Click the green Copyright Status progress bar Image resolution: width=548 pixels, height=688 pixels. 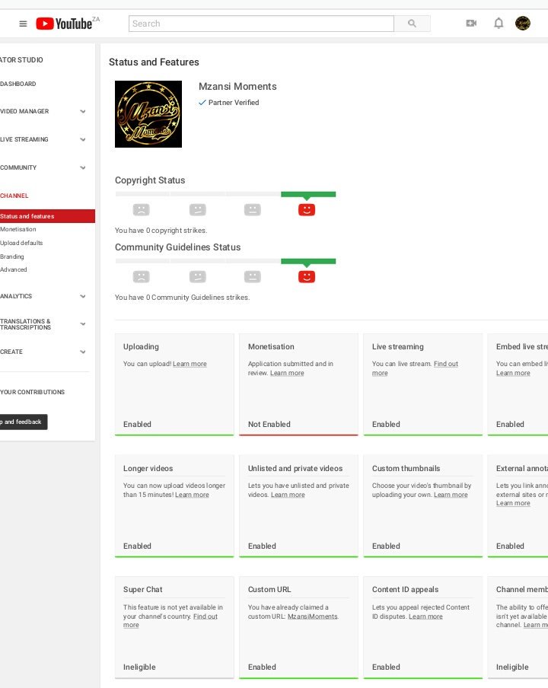(308, 194)
